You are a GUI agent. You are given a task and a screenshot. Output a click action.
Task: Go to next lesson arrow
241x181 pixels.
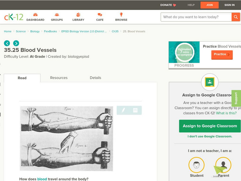pyautogui.click(x=16, y=43)
